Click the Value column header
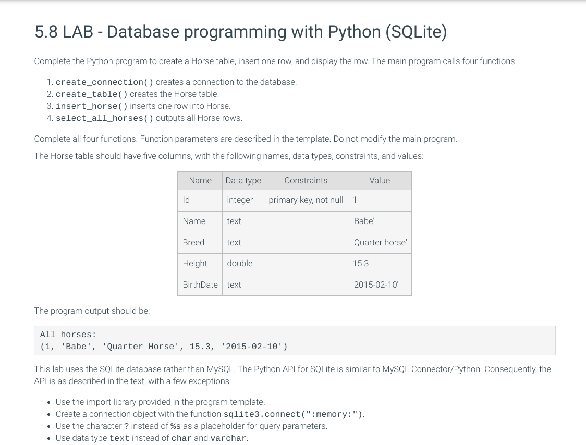Image resolution: width=586 pixels, height=445 pixels. pos(380,181)
